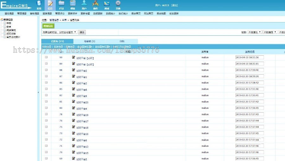Image resolution: width=285 pixels, height=161 pixels.
Task: Click the edit icon for 试玩平台13 row
Action: pos(73,146)
